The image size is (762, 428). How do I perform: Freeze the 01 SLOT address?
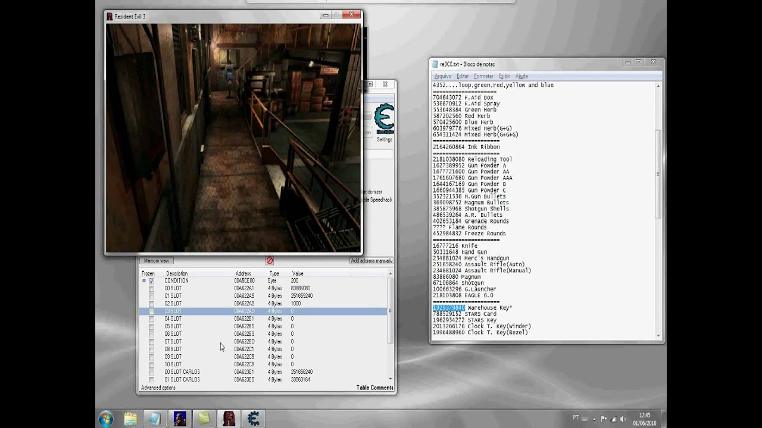[x=151, y=296]
